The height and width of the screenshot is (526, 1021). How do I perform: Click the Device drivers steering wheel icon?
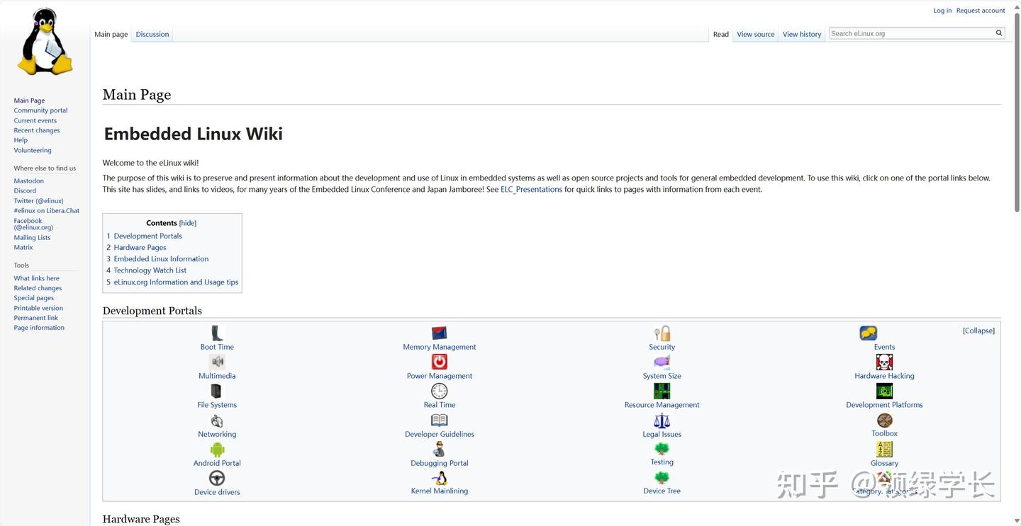click(x=217, y=479)
